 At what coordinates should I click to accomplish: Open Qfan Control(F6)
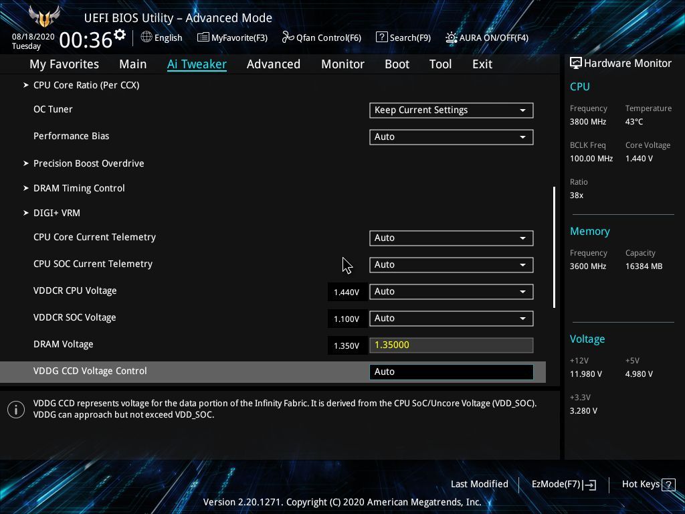(322, 37)
